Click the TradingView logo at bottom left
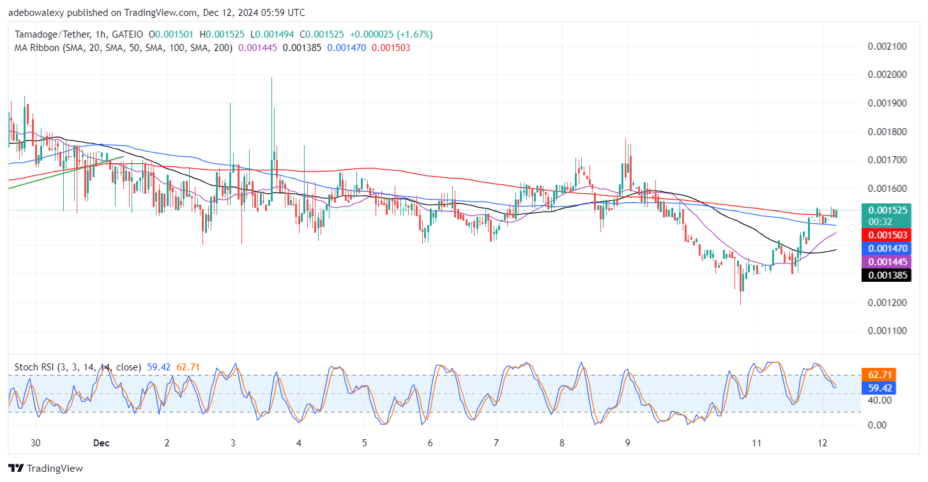Viewport: 928px width, 482px height. (45, 469)
